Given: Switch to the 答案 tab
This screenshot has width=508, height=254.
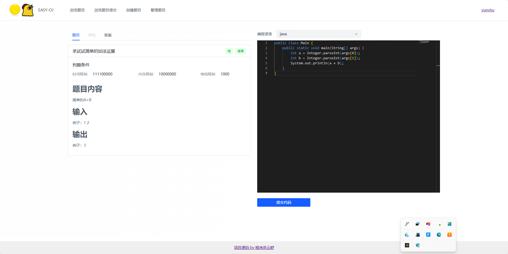Looking at the screenshot, I should (108, 35).
